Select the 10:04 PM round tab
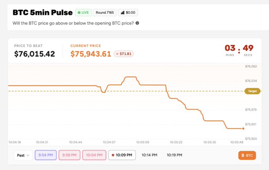Viewport: 269px width, 170px height. pos(94,155)
